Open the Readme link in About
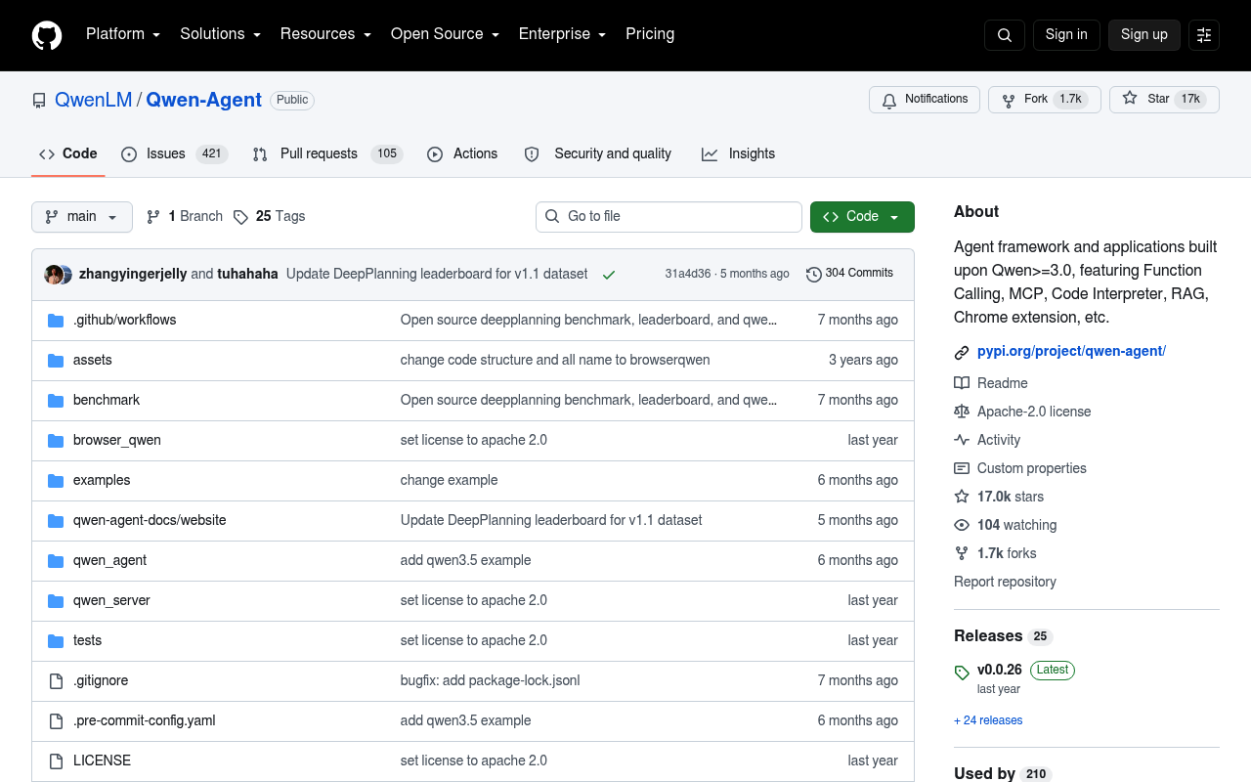This screenshot has height=782, width=1251. tap(991, 384)
